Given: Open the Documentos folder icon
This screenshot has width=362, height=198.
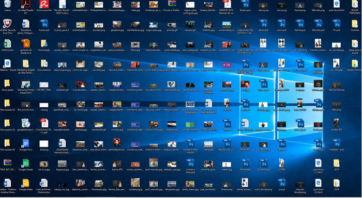Looking at the screenshot, I should tap(44, 64).
